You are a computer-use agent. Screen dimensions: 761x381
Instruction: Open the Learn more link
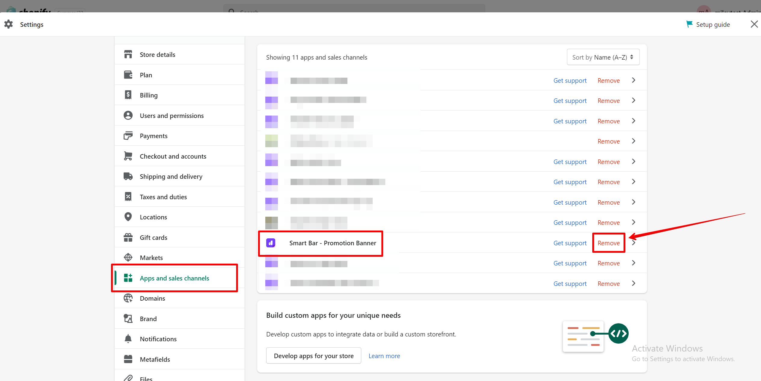coord(384,356)
